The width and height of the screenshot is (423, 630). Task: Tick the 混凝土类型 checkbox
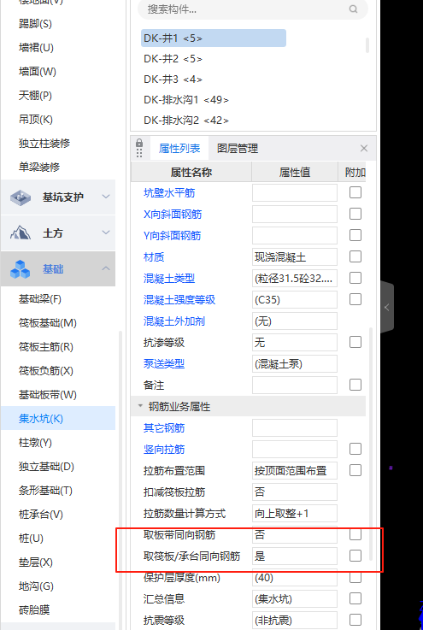pos(355,278)
